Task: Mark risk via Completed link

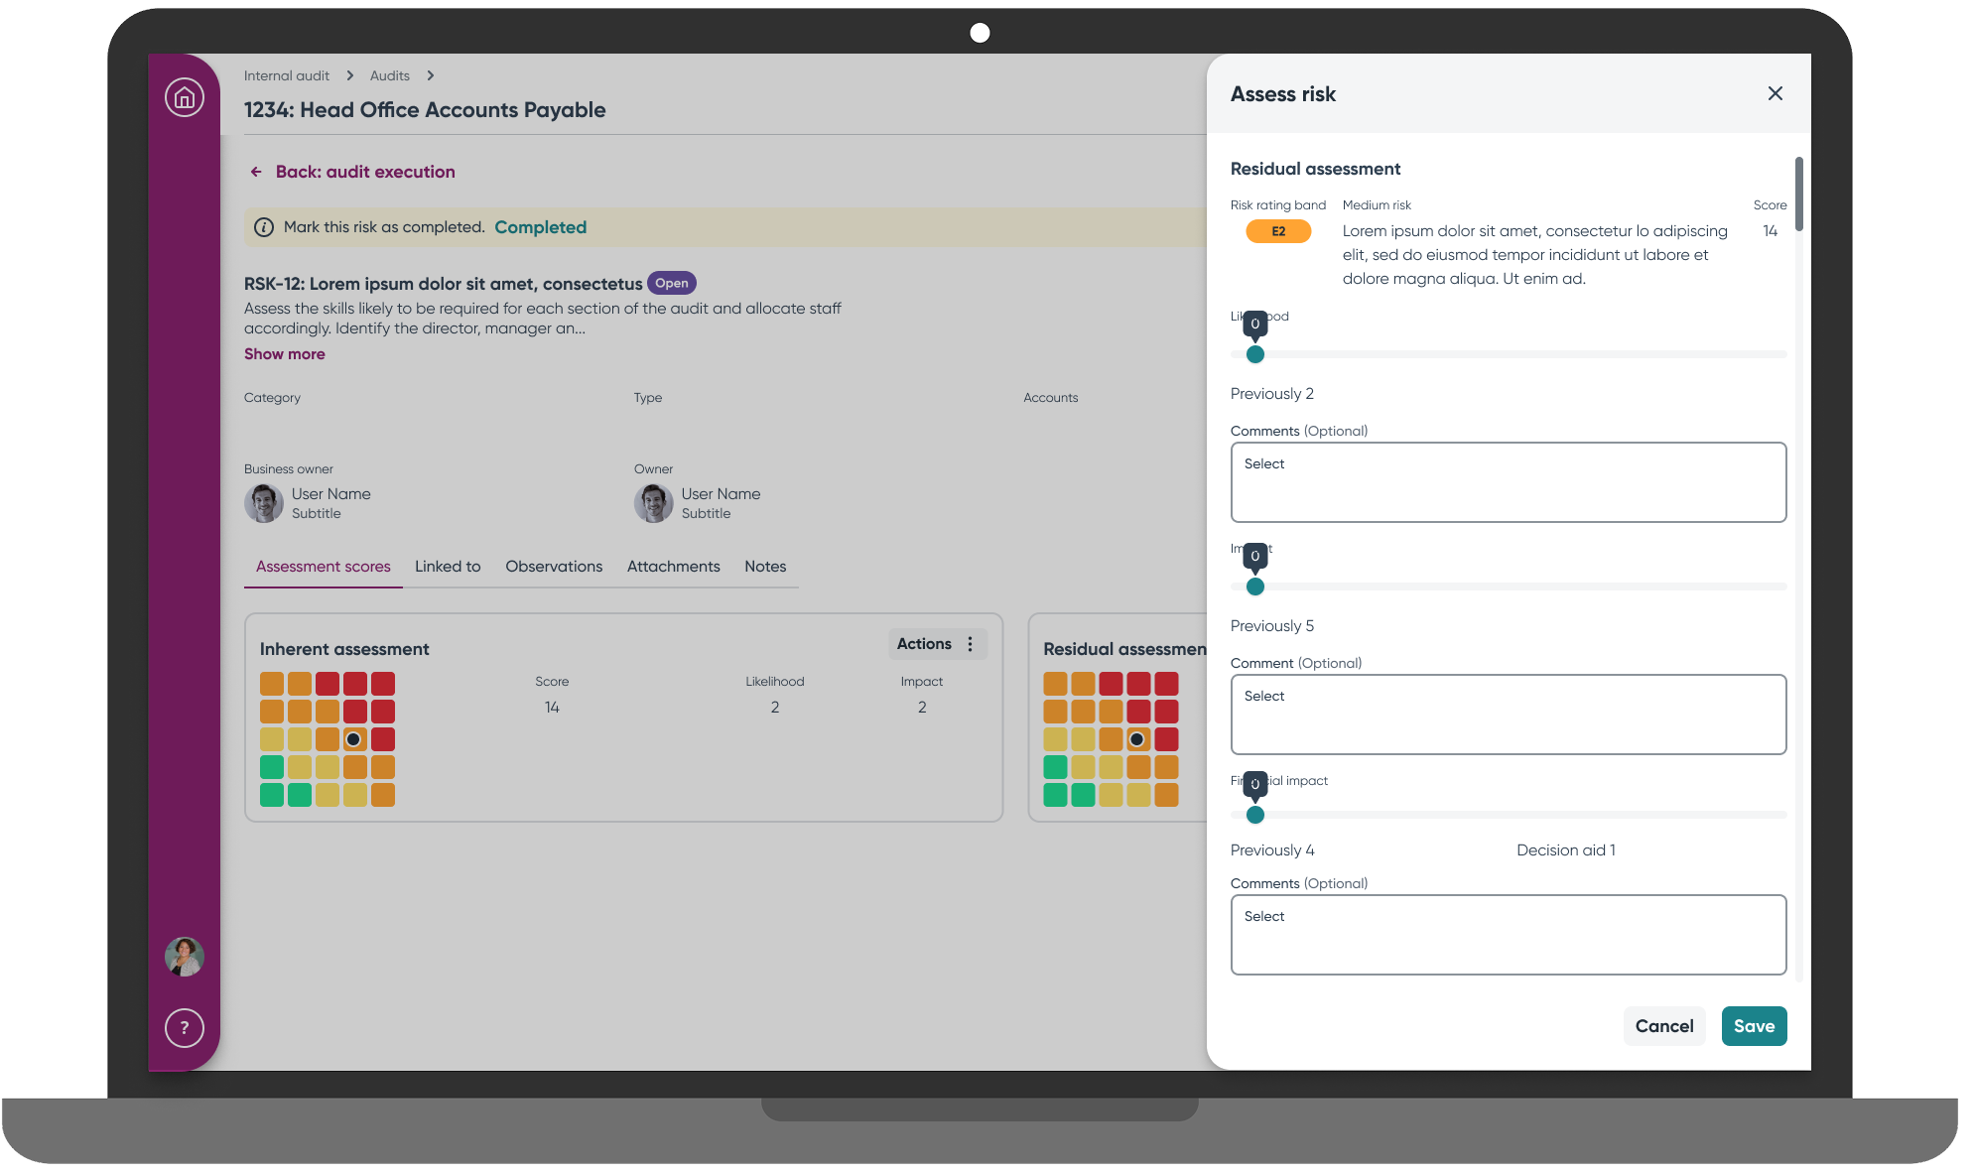Action: point(541,227)
